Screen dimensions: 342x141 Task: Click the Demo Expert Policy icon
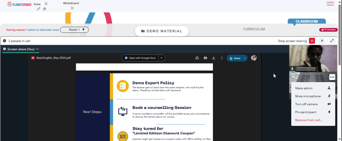point(123,86)
